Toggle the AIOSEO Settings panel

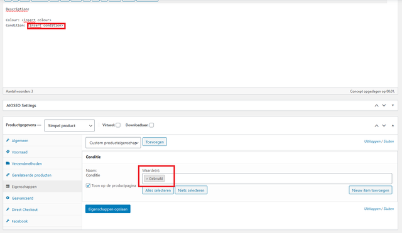point(393,105)
